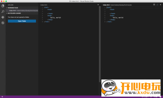This screenshot has height=98, width=163.
Task: Close the left-hand index.html editor
Action: coord(98,5)
